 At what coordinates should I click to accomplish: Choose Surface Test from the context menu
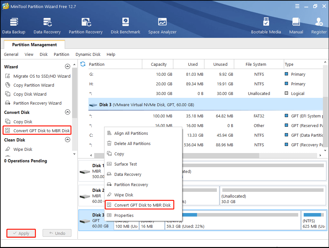(143, 164)
